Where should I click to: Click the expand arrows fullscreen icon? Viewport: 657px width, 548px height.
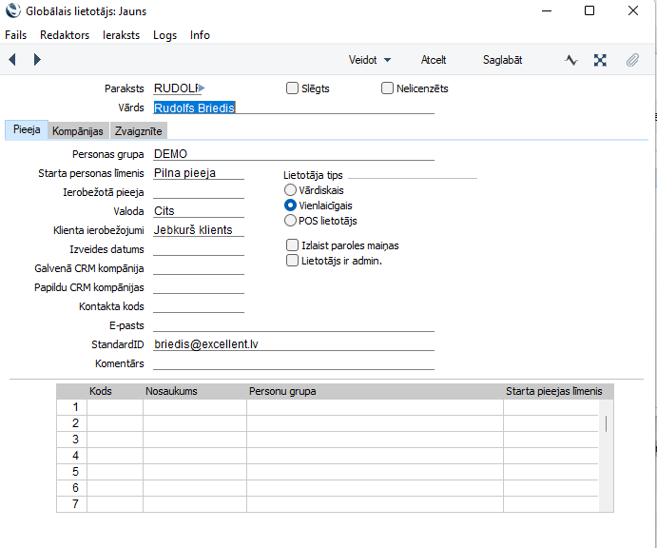(x=600, y=60)
